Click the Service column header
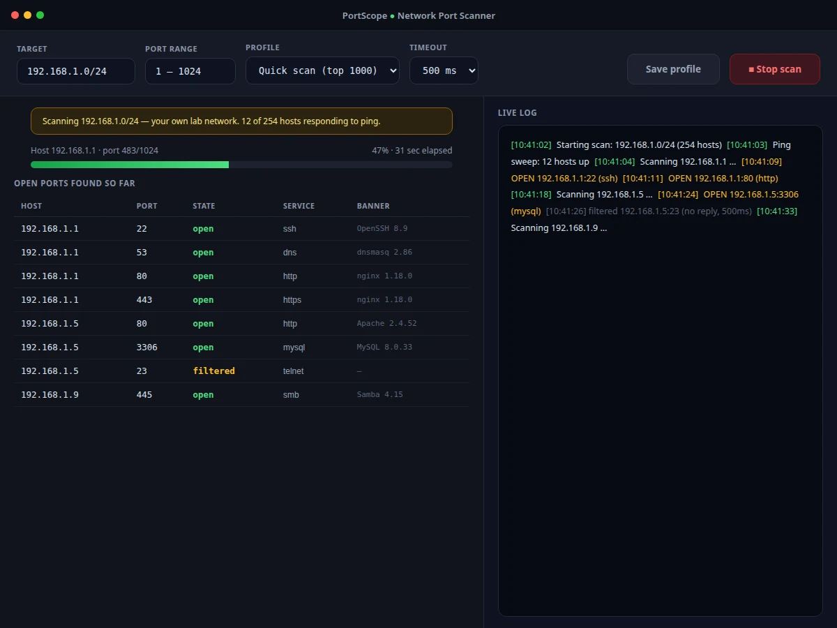The image size is (837, 628). (x=299, y=206)
